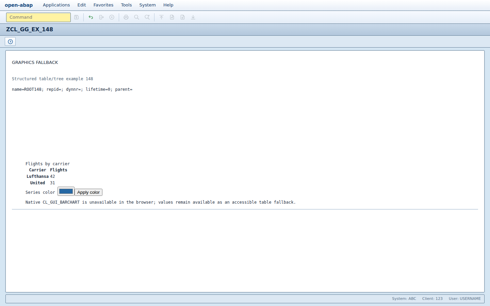Click the next page icon
Viewport: 490px width, 306px height.
click(x=183, y=17)
